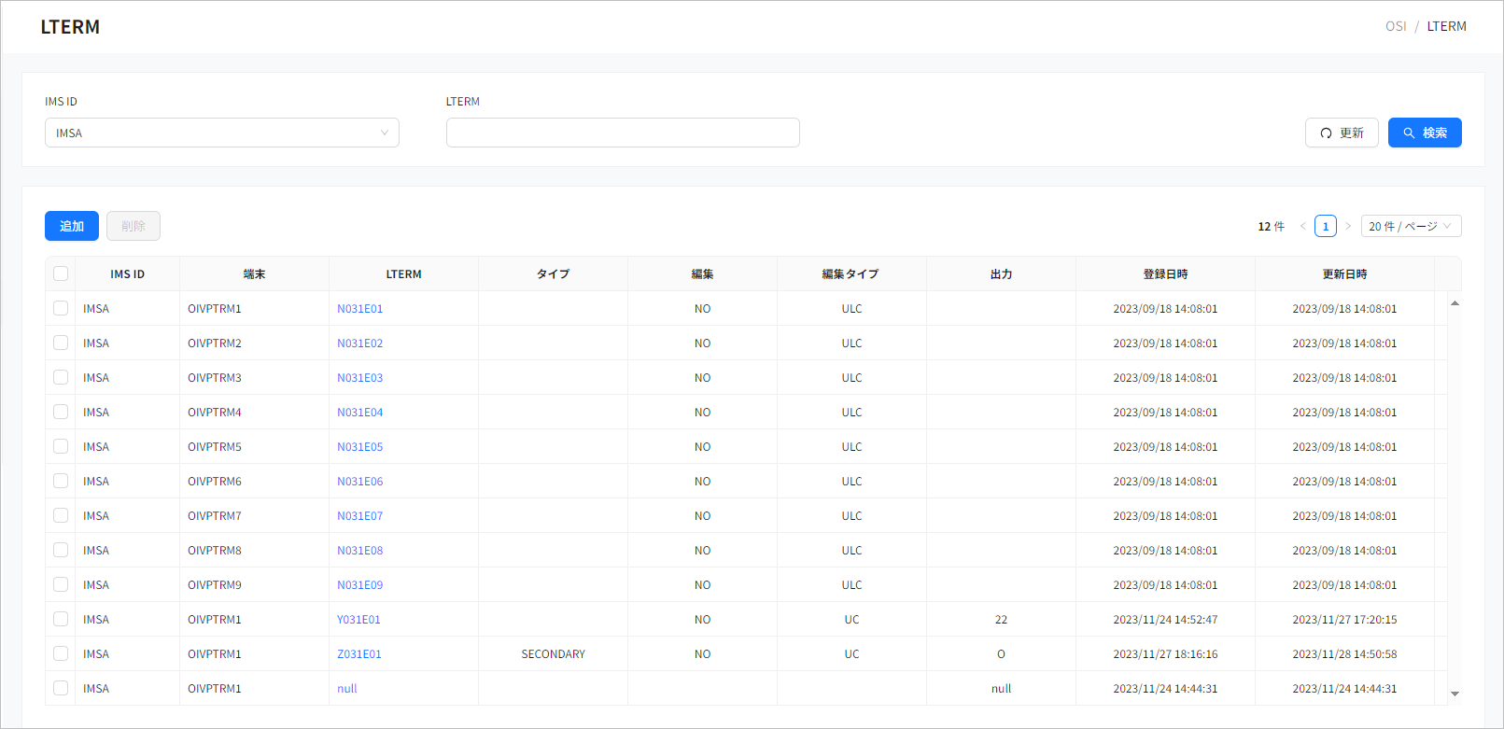Check the checkbox for row N031E01
Screen dimensions: 1504x729
(61, 308)
